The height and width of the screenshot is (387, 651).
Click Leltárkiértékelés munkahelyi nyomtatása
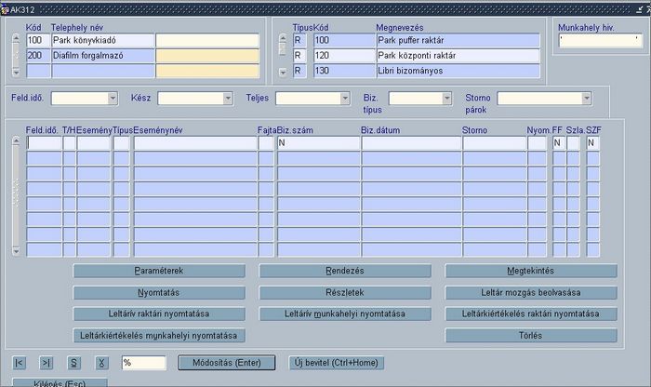159,336
